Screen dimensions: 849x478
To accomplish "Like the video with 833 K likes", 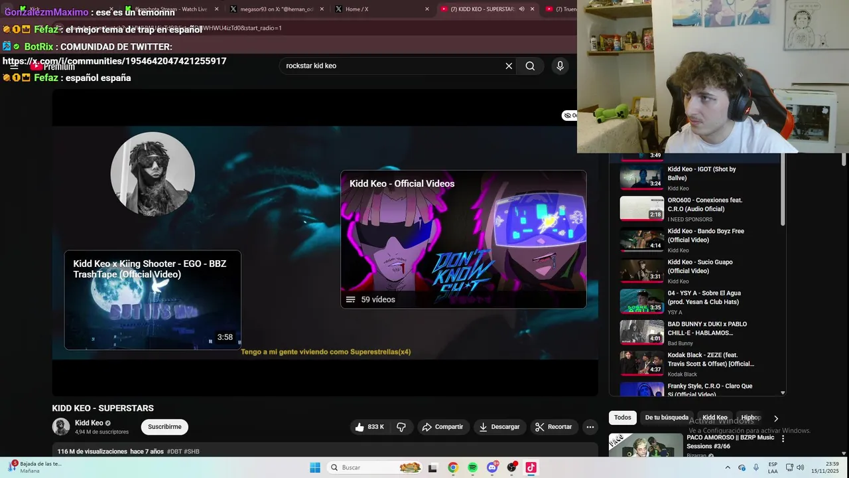I will pos(370,427).
